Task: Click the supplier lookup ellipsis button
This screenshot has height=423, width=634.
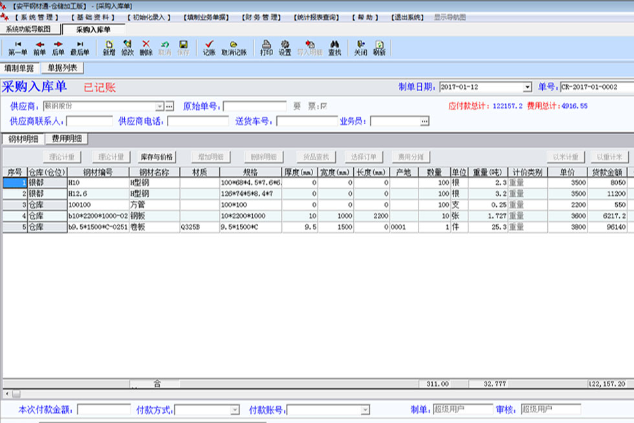Action: tap(169, 106)
